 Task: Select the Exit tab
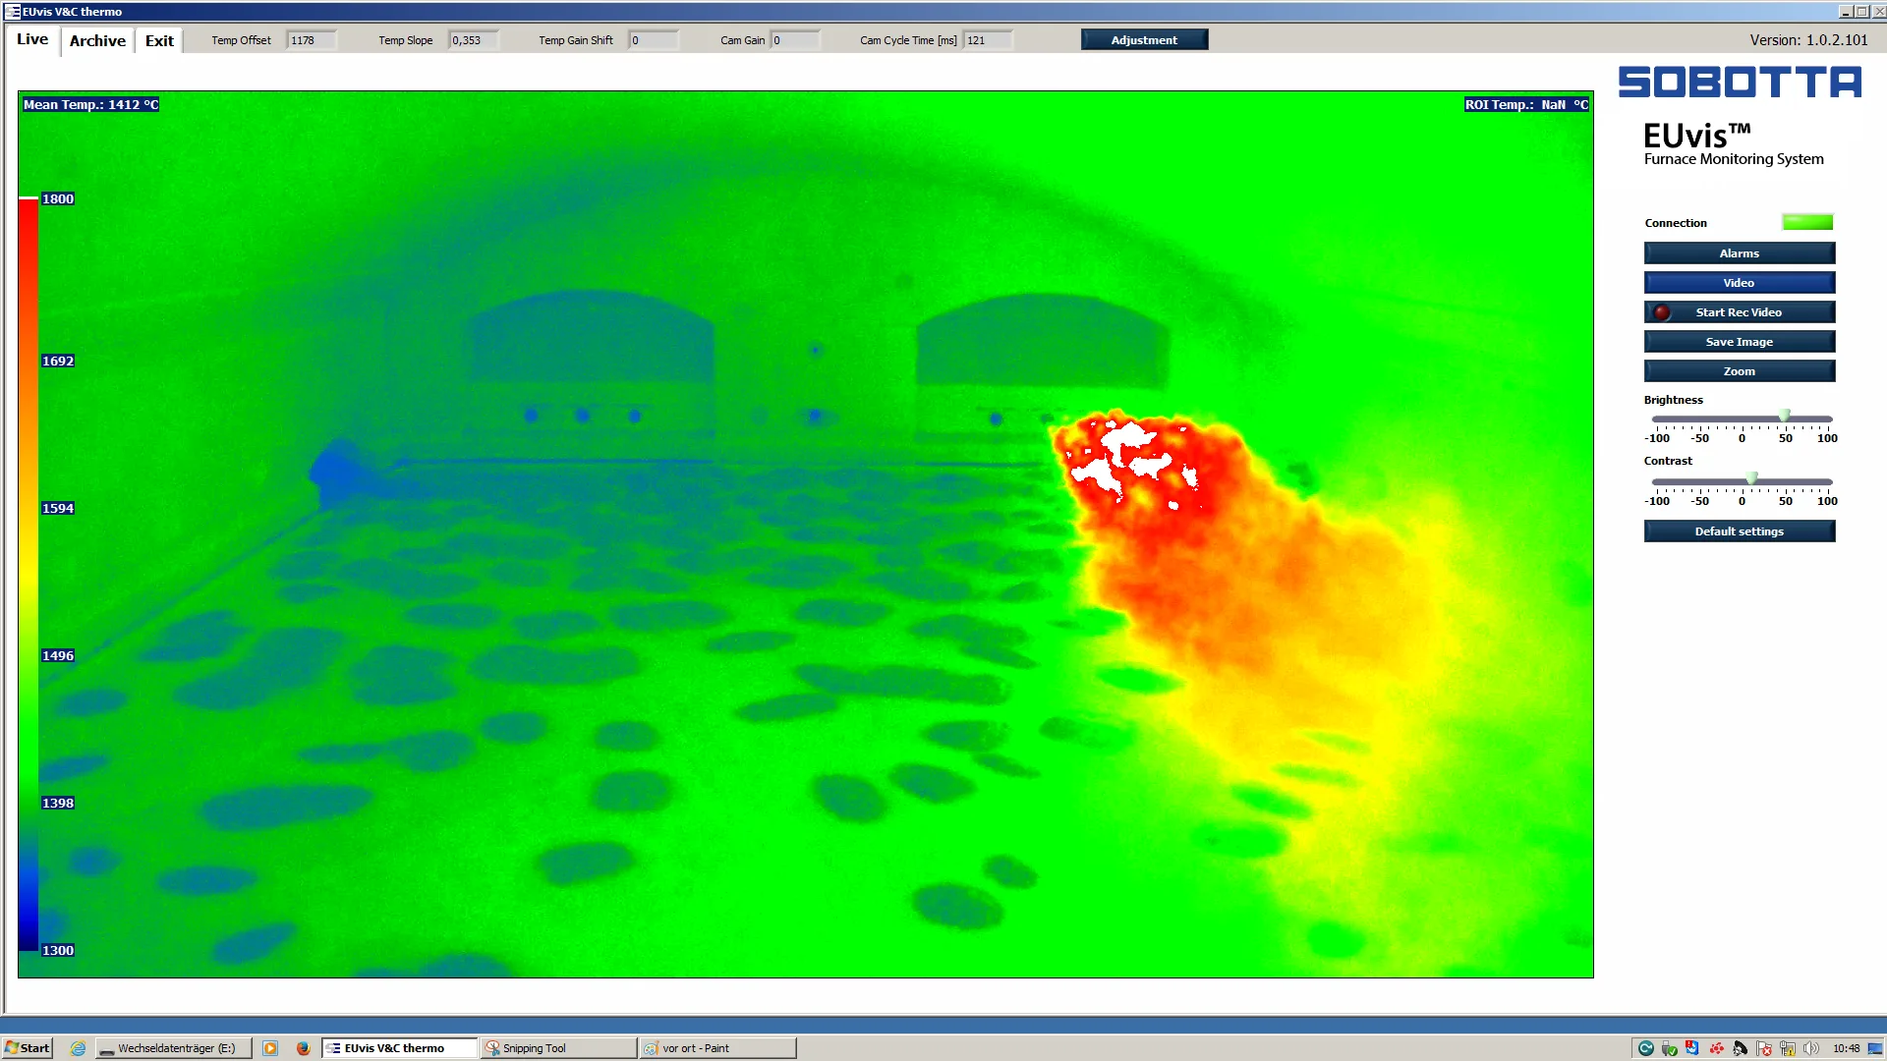159,40
